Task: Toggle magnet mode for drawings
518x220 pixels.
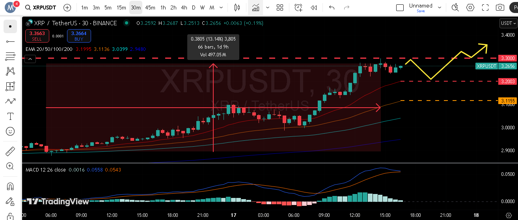Action: [x=10, y=186]
